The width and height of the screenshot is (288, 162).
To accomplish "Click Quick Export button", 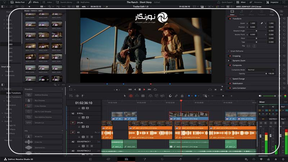I will click(x=225, y=2).
